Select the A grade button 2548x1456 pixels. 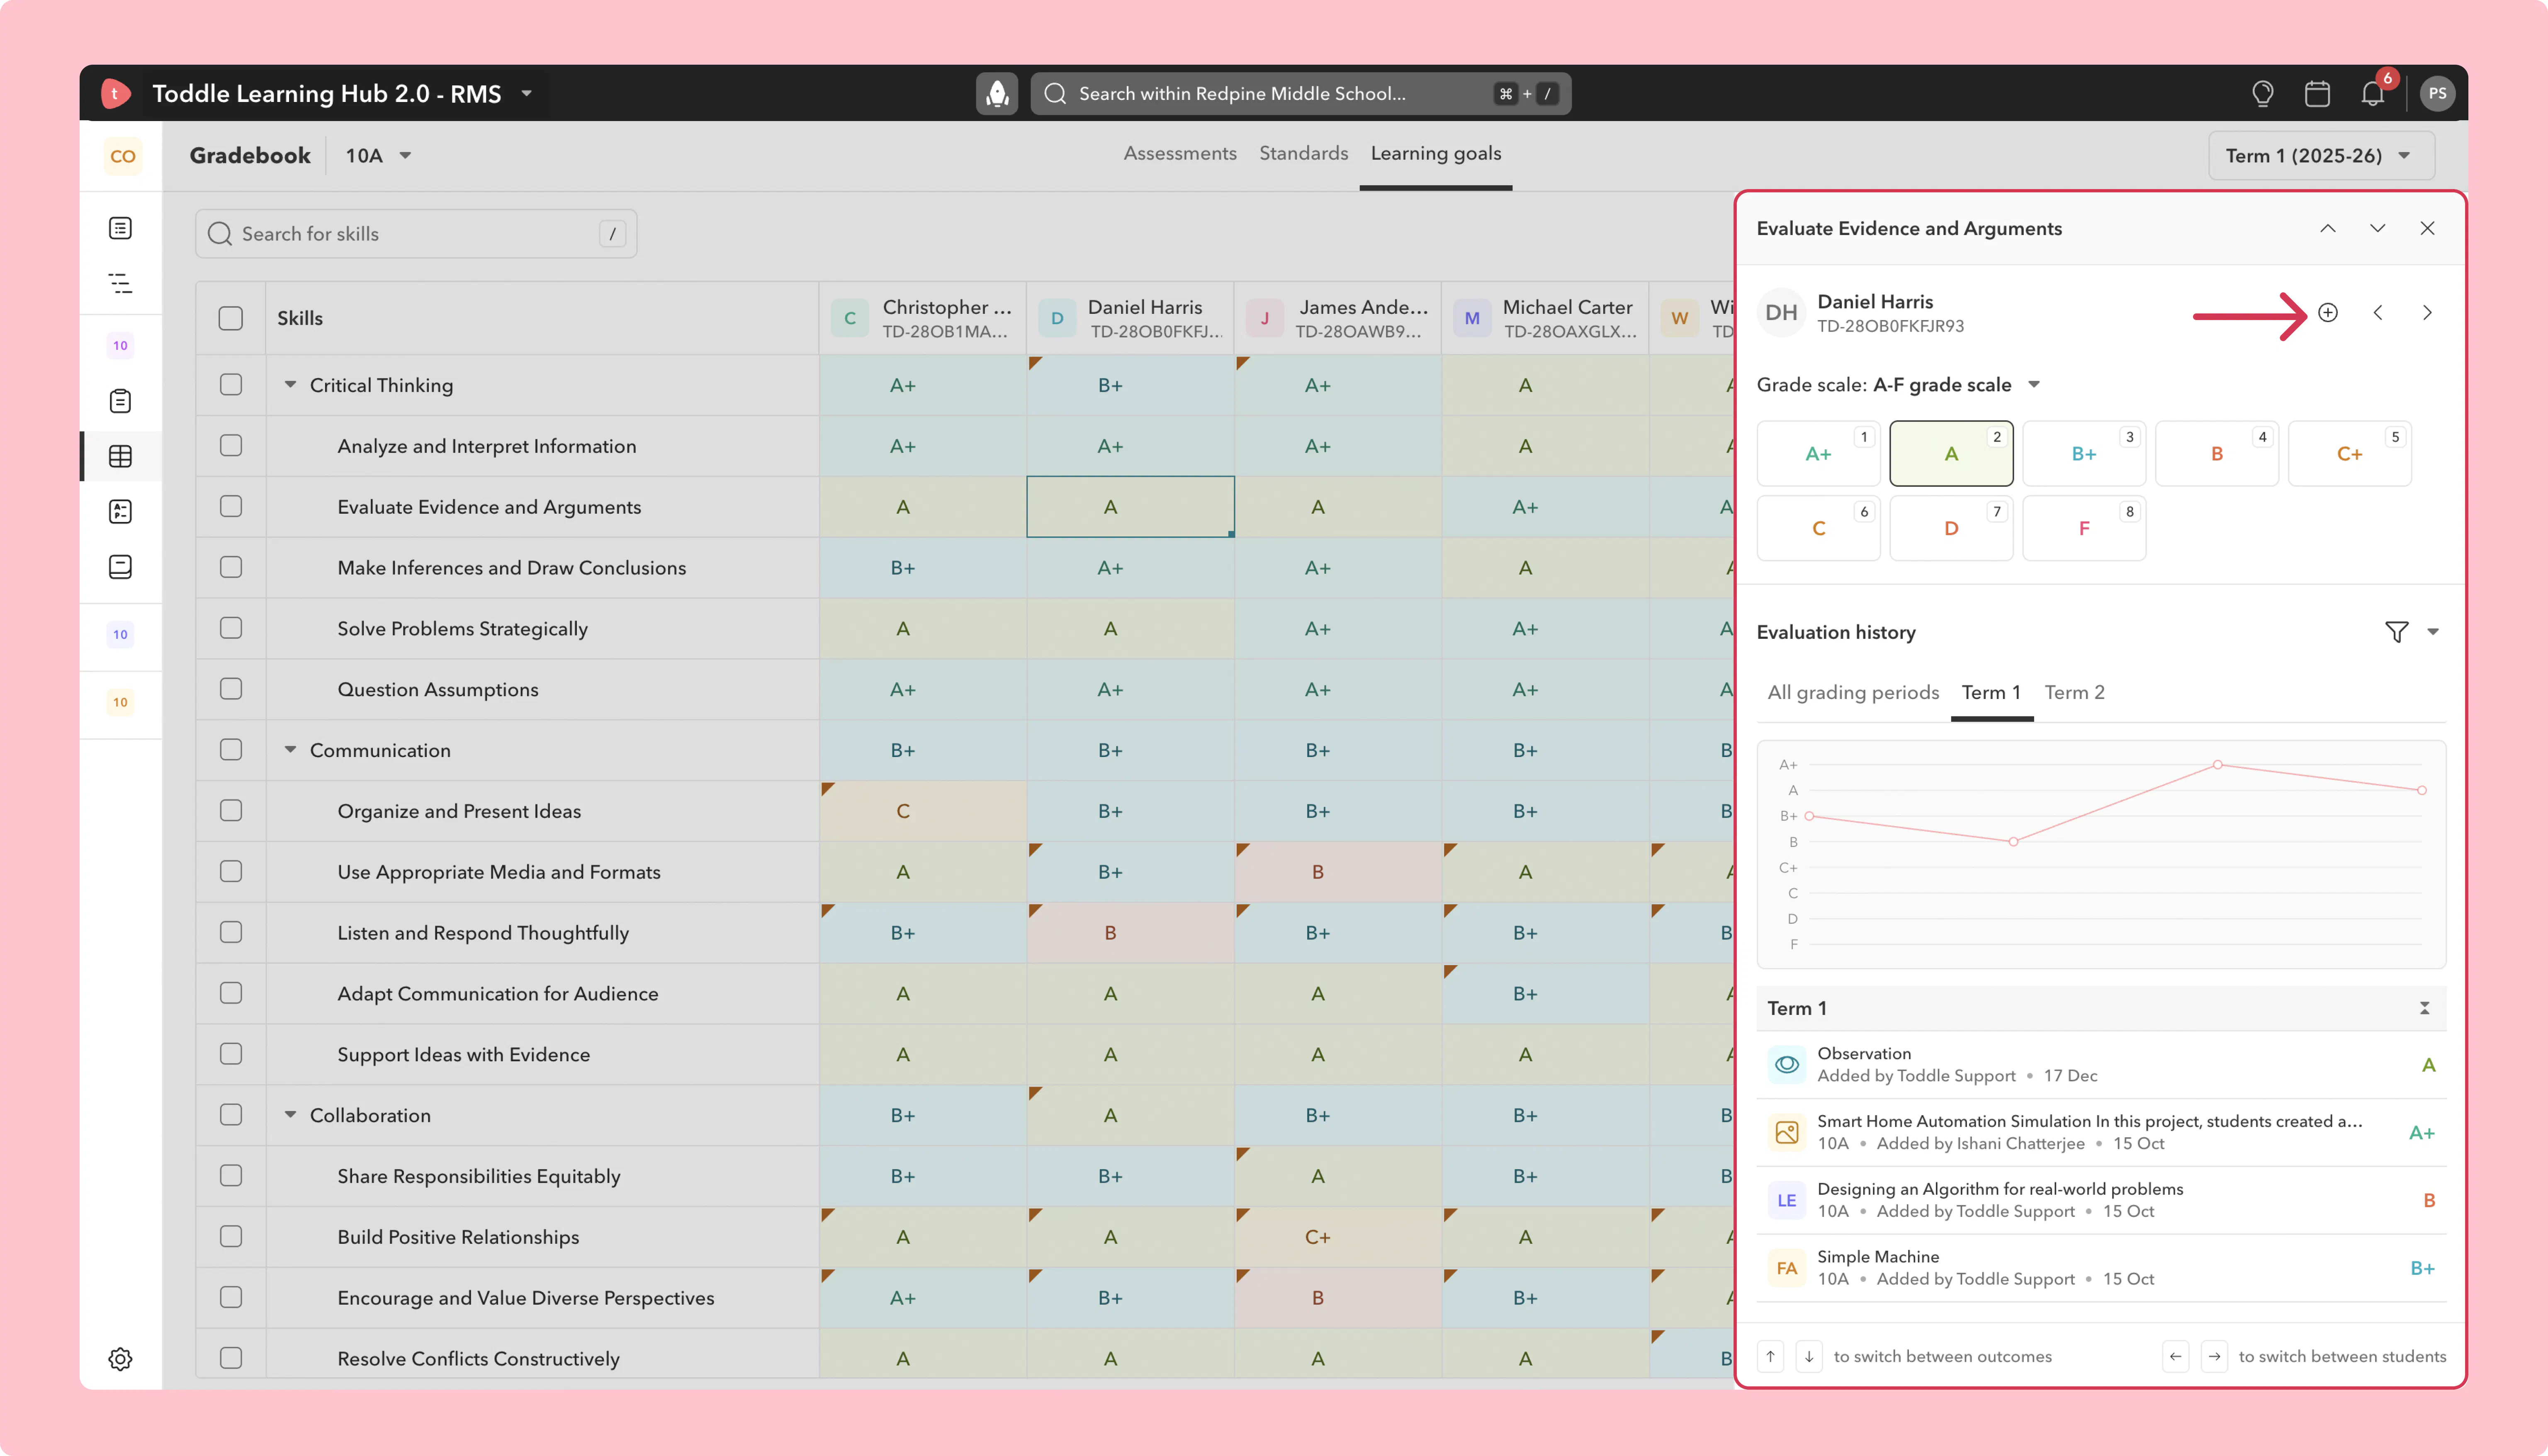(x=1950, y=453)
